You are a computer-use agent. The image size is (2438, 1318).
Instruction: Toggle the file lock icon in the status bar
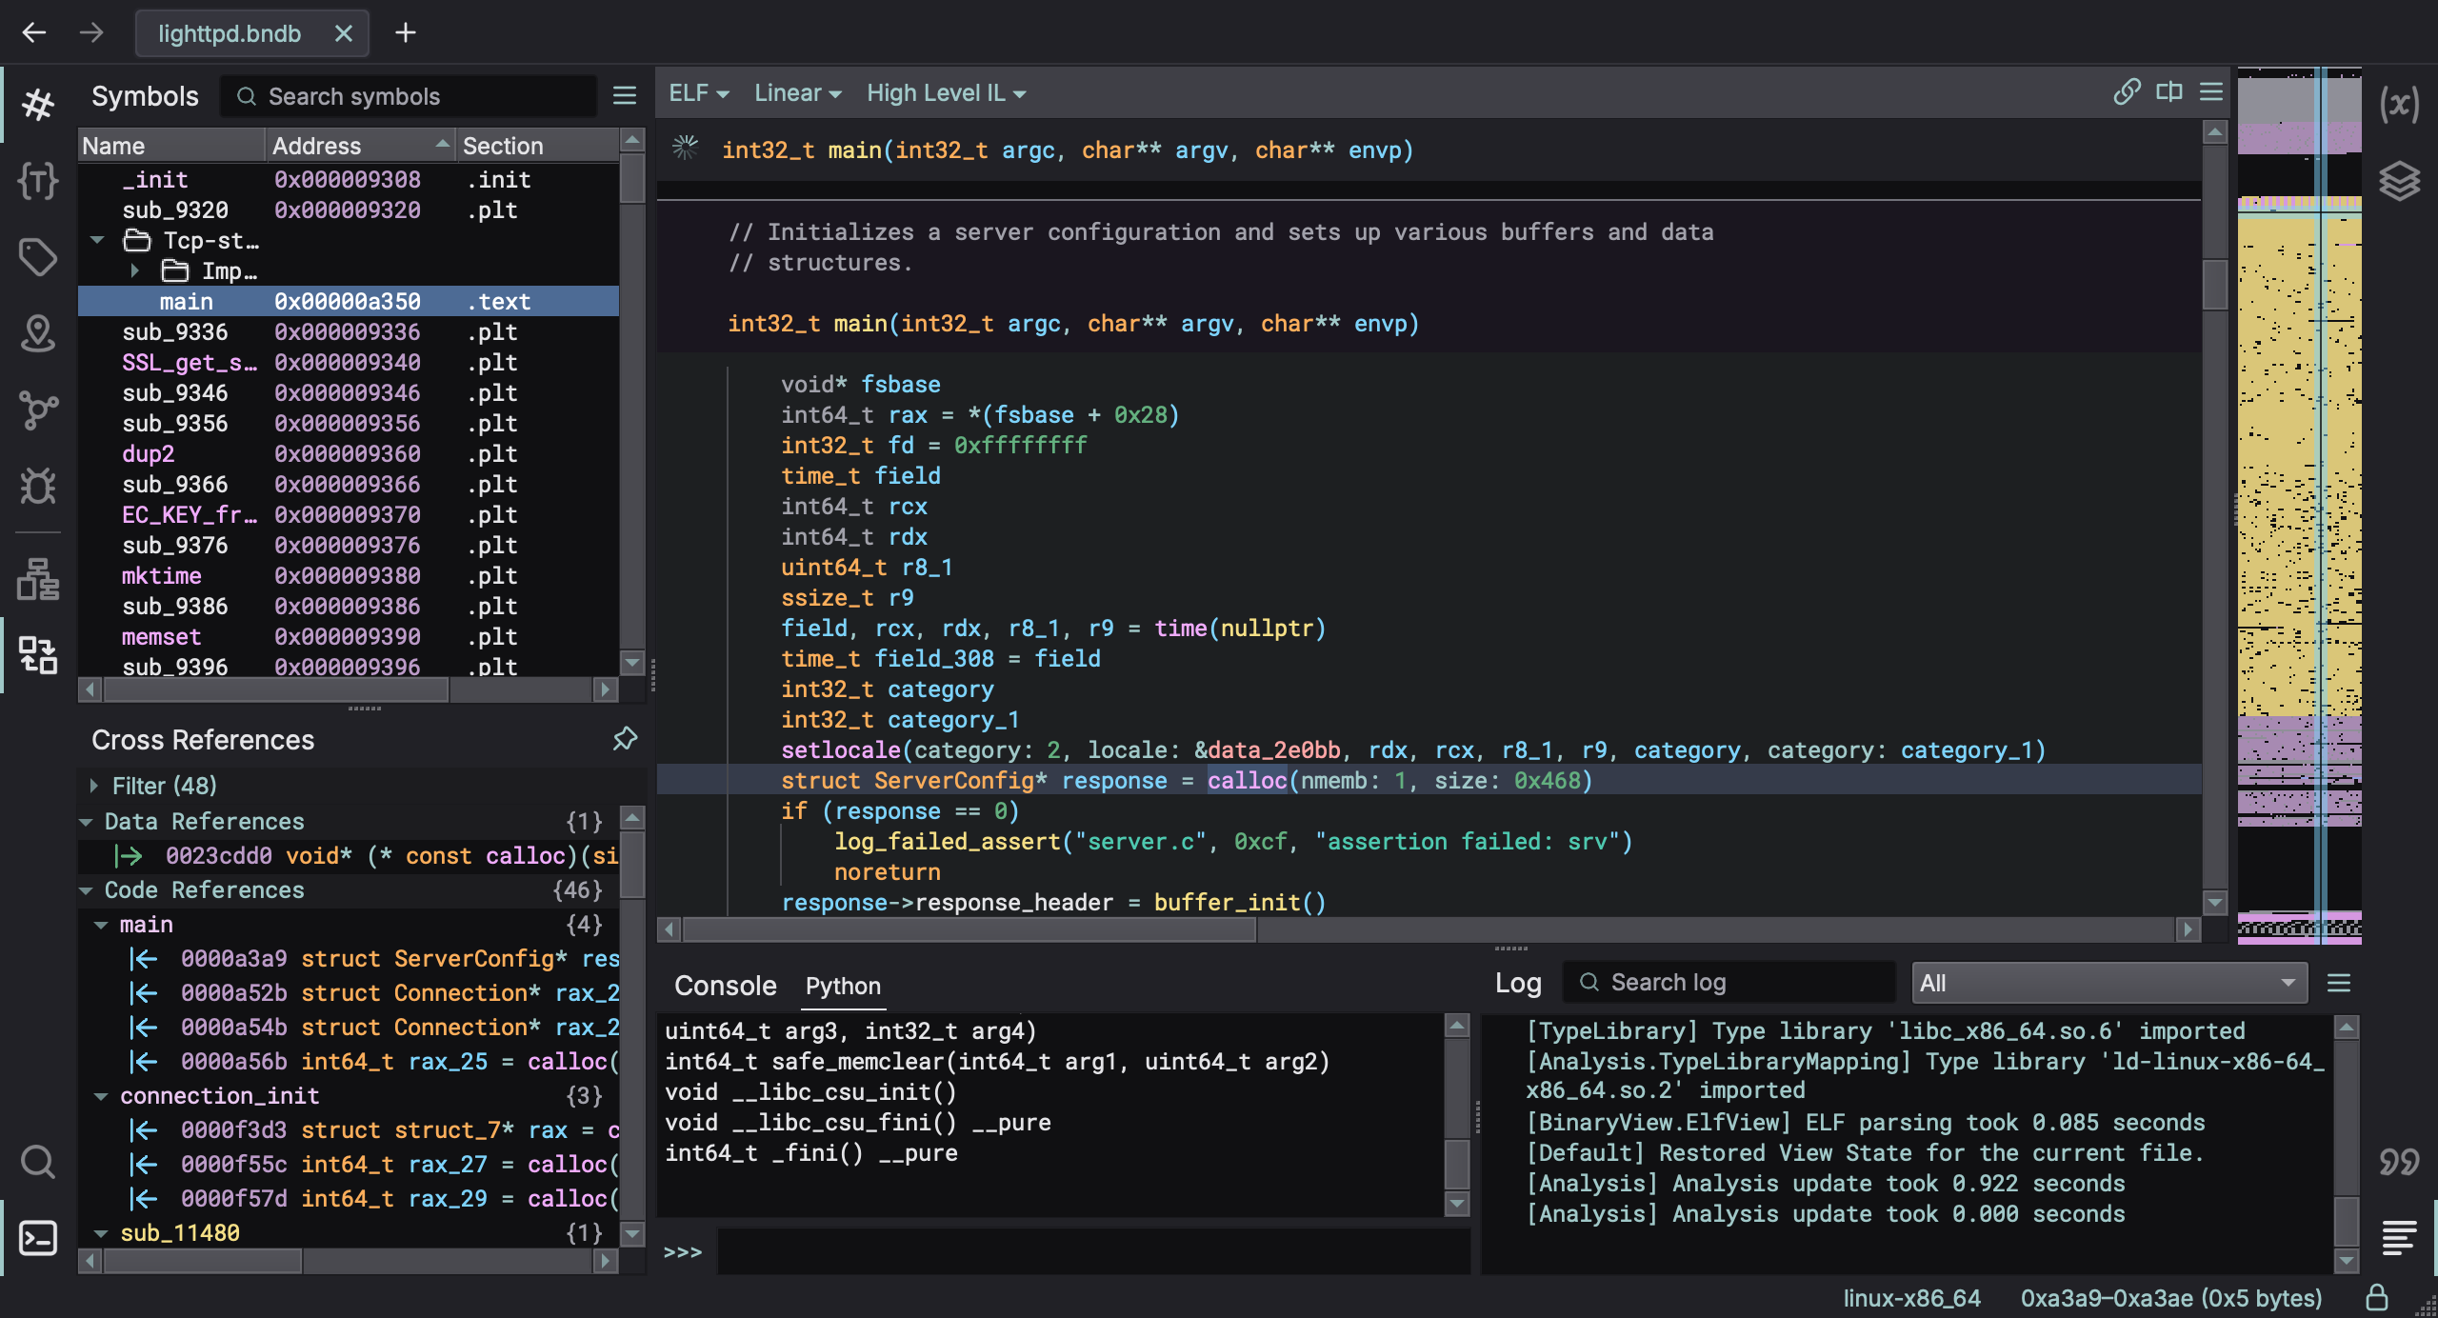(x=2377, y=1297)
